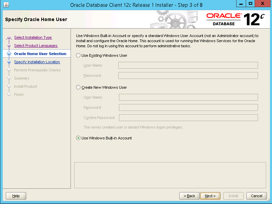Click Summary step text
Image resolution: width=272 pixels, height=204 pixels.
point(22,78)
